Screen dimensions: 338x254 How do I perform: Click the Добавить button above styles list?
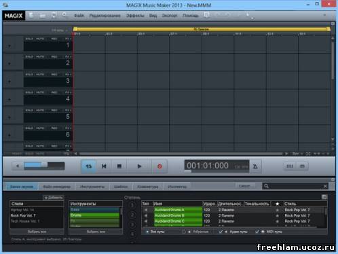pyautogui.click(x=54, y=198)
